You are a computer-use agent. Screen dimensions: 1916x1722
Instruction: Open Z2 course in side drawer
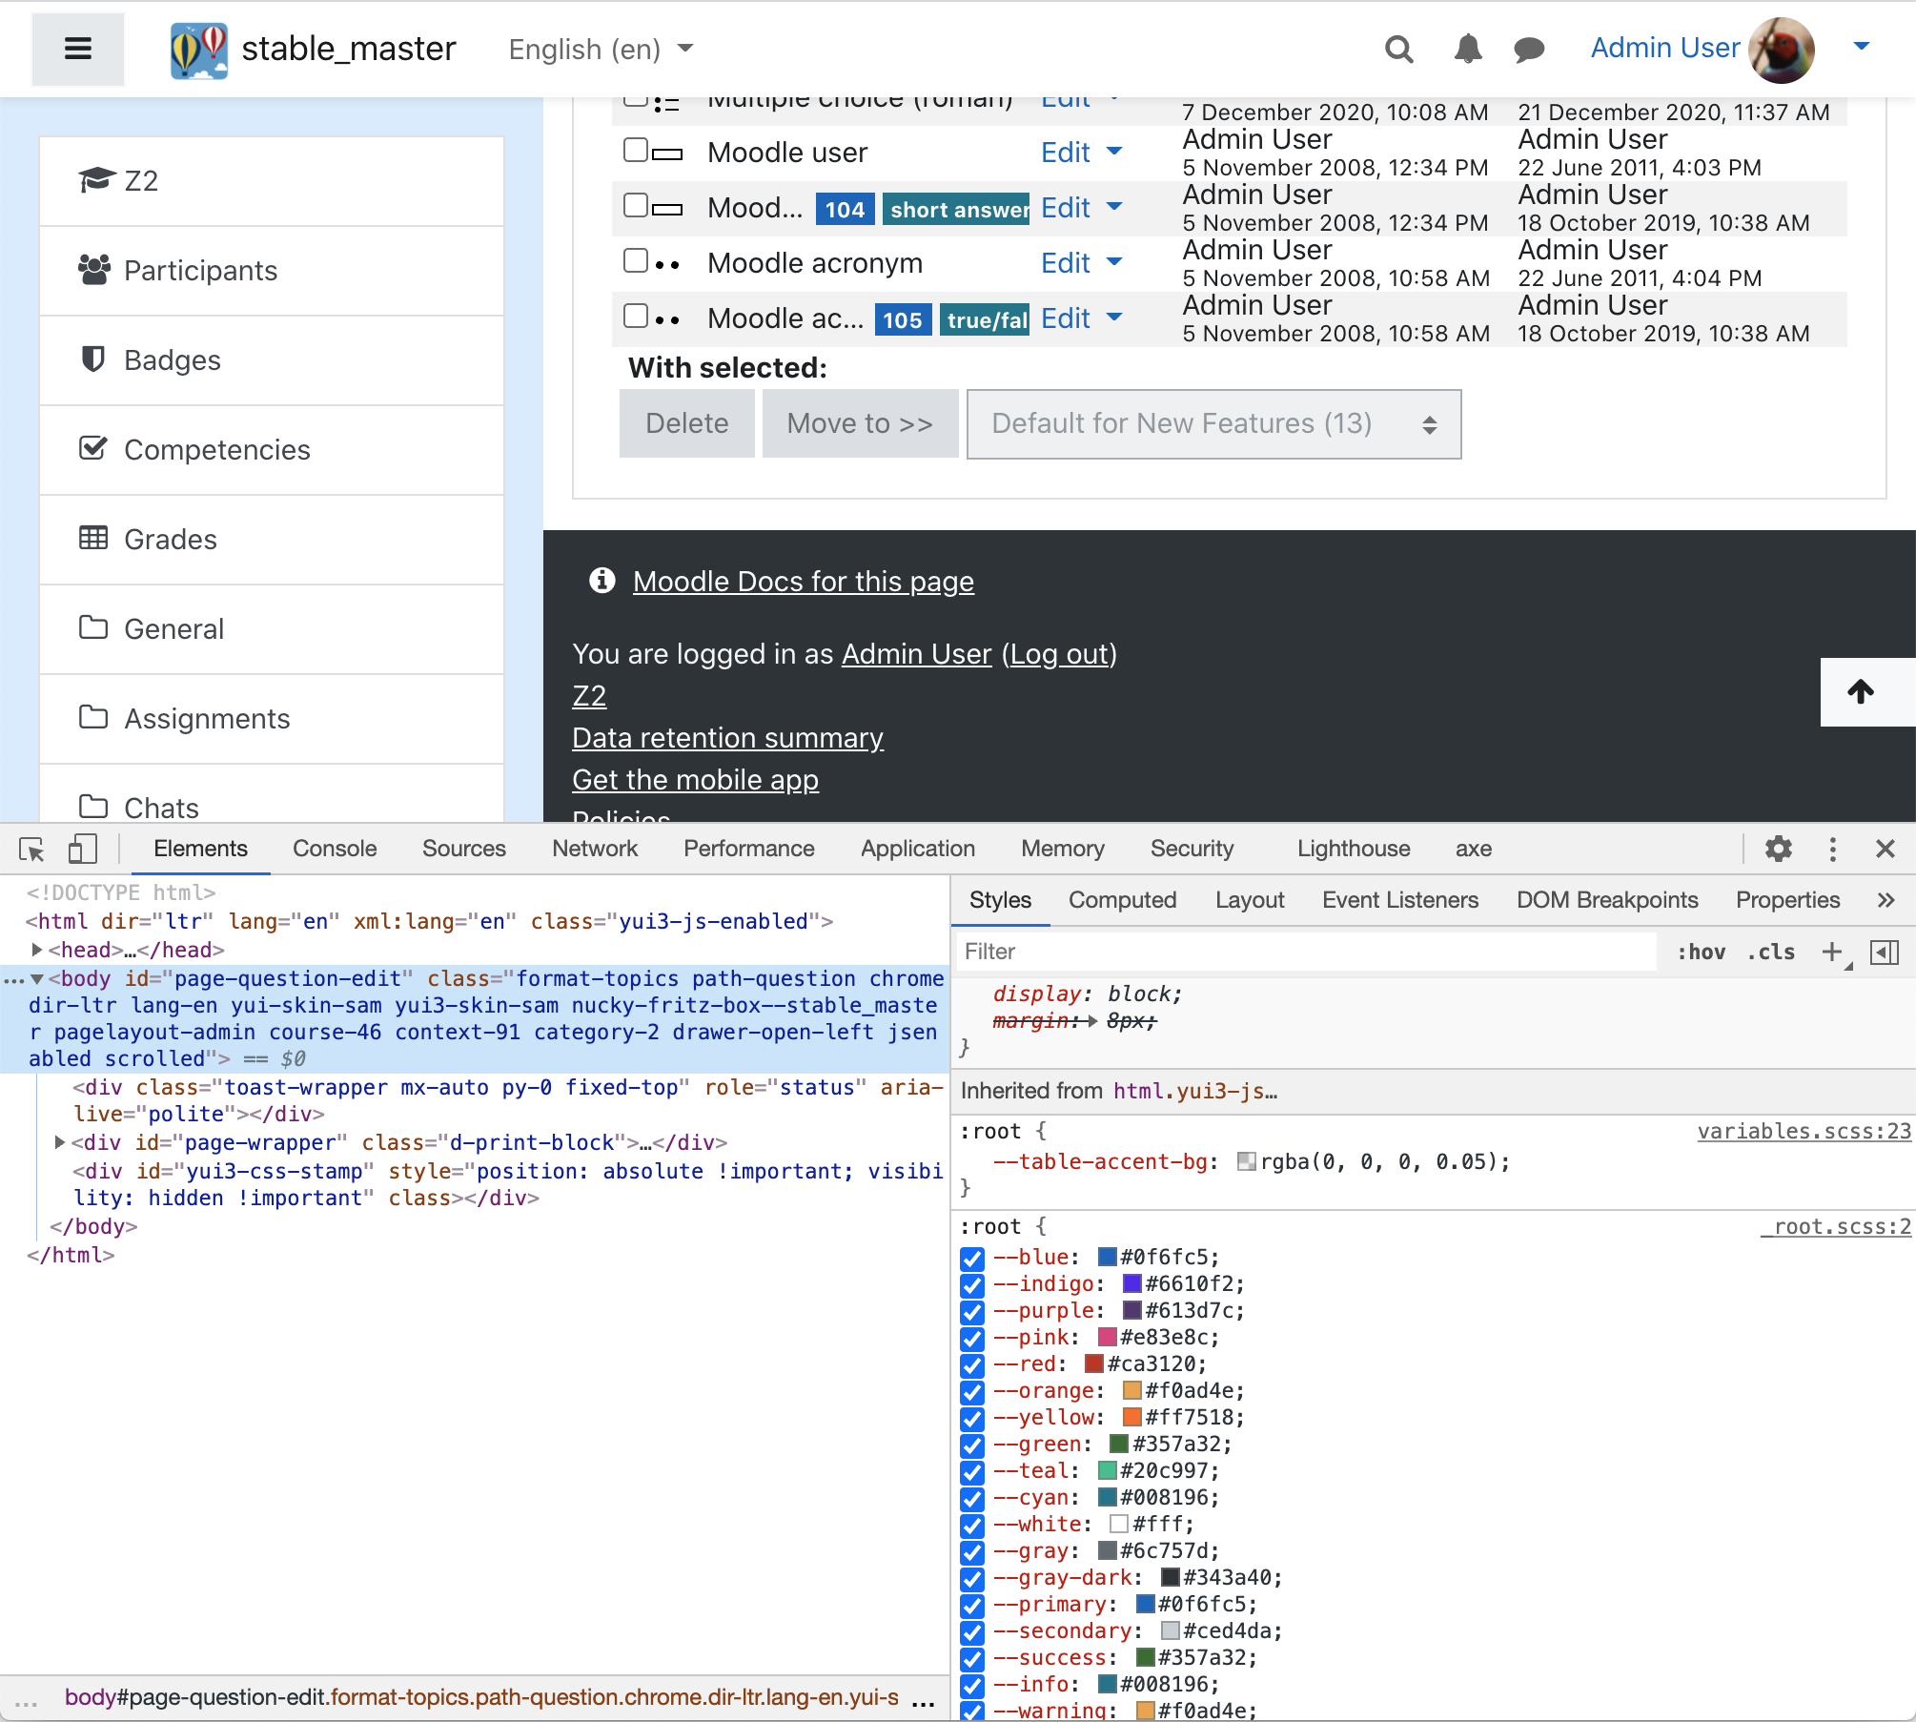(x=272, y=181)
